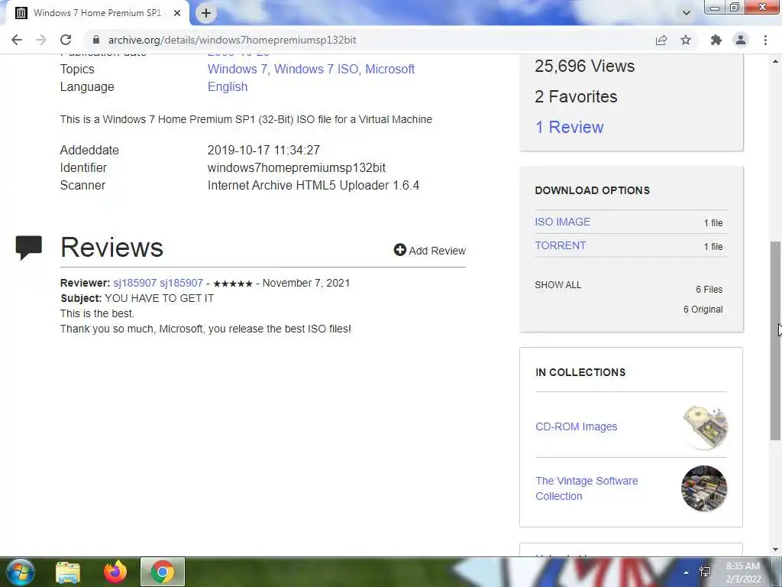Open a new tab with the plus button
The height and width of the screenshot is (587, 782).
[x=206, y=13]
